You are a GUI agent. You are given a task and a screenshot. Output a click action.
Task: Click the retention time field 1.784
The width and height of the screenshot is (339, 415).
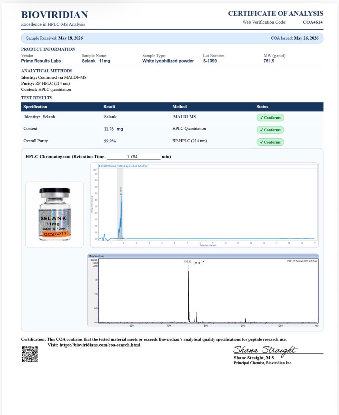(x=134, y=157)
